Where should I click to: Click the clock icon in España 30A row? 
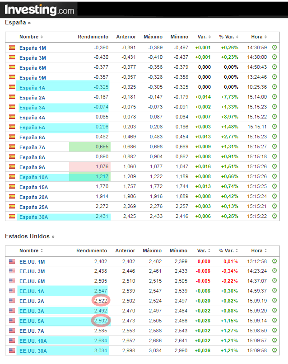click(274, 217)
